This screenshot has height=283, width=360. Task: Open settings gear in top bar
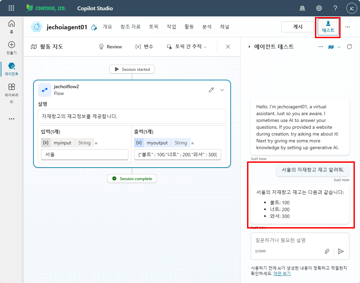319,8
